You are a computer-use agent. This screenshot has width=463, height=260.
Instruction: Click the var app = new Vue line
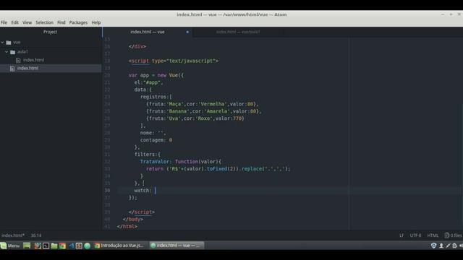156,75
